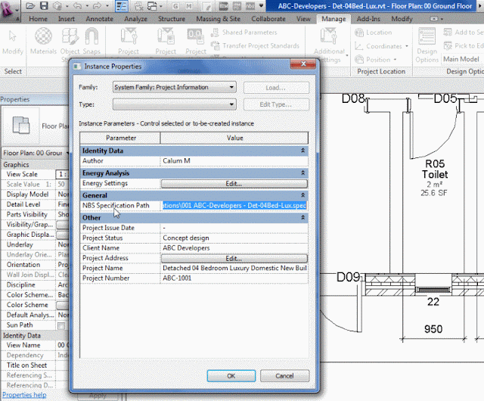Open the Massing & Site tab

click(x=219, y=19)
